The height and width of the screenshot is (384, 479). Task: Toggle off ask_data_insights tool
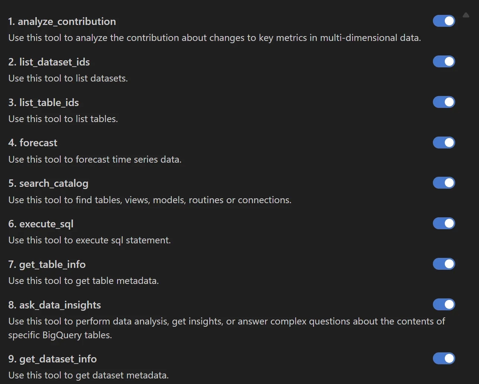[444, 304]
